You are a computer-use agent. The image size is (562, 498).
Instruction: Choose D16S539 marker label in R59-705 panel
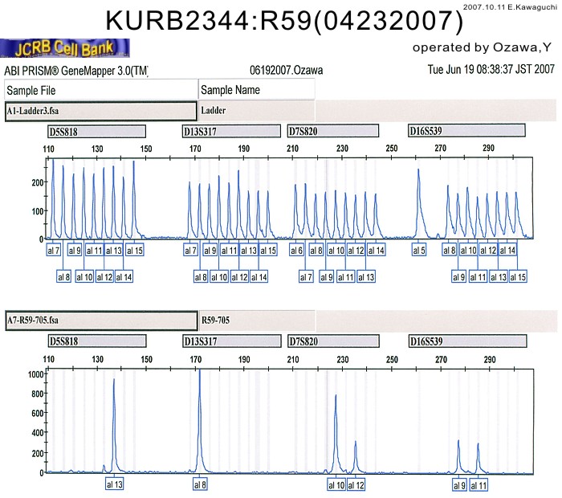click(x=466, y=342)
